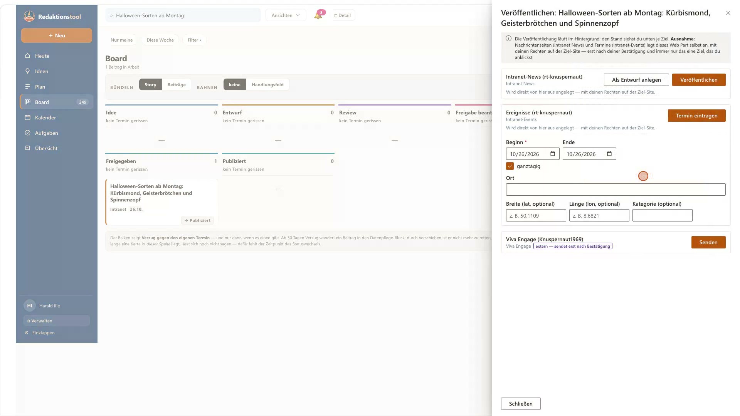The width and height of the screenshot is (740, 416).
Task: Click the Heute home icon
Action: point(27,56)
